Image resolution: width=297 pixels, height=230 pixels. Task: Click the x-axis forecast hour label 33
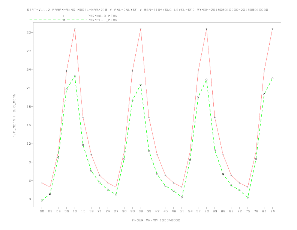click(x=132, y=211)
